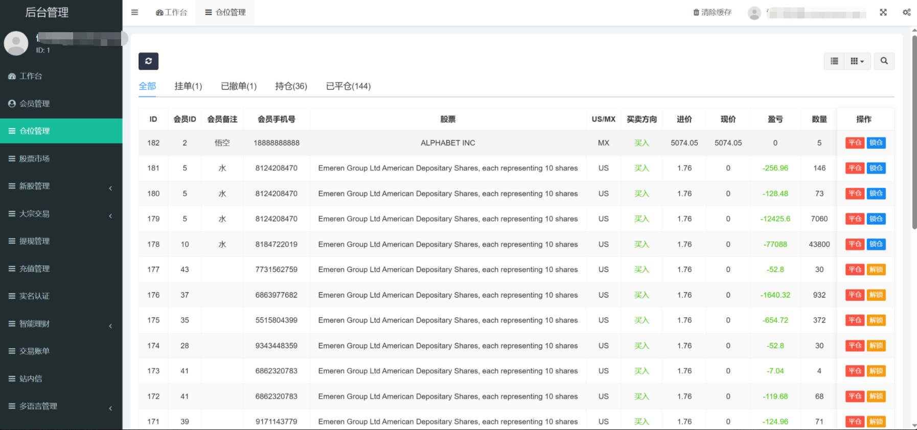Viewport: 917px width, 430px height.
Task: Toggle fullscreen with the expand arrows icon
Action: point(883,12)
